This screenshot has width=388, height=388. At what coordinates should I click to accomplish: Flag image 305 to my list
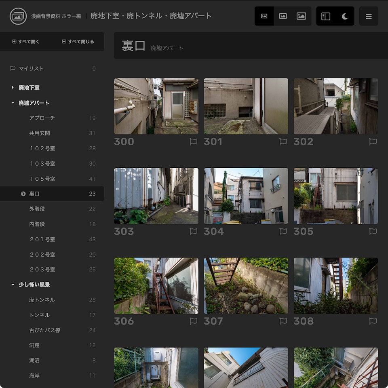(373, 231)
